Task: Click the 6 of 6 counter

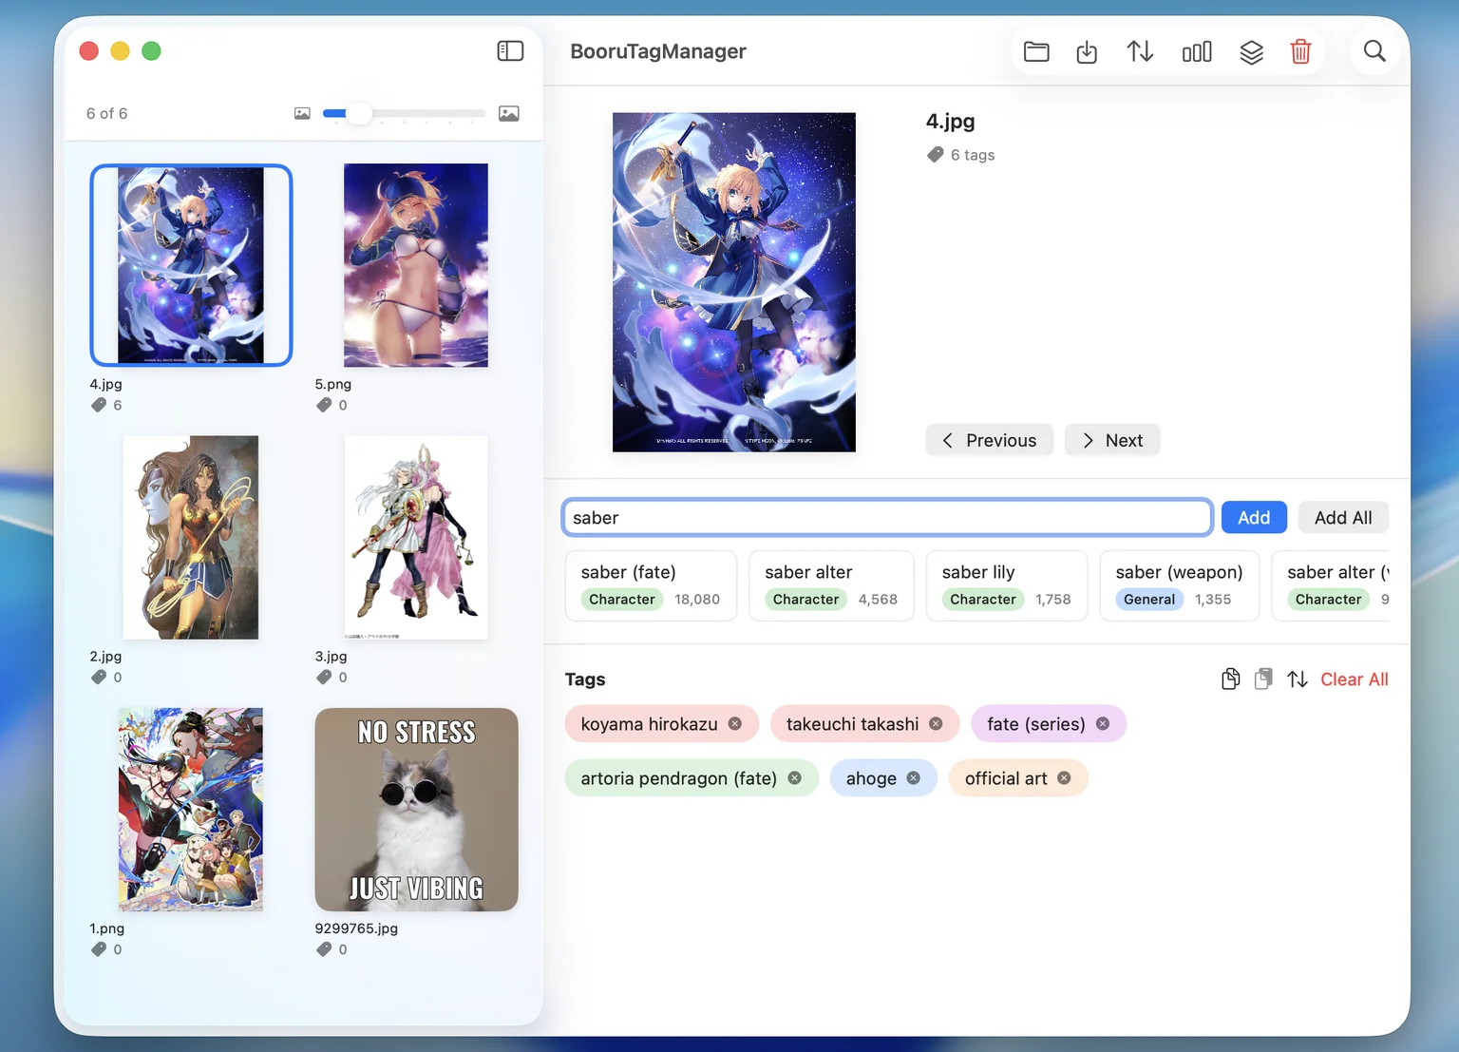Action: 106,114
